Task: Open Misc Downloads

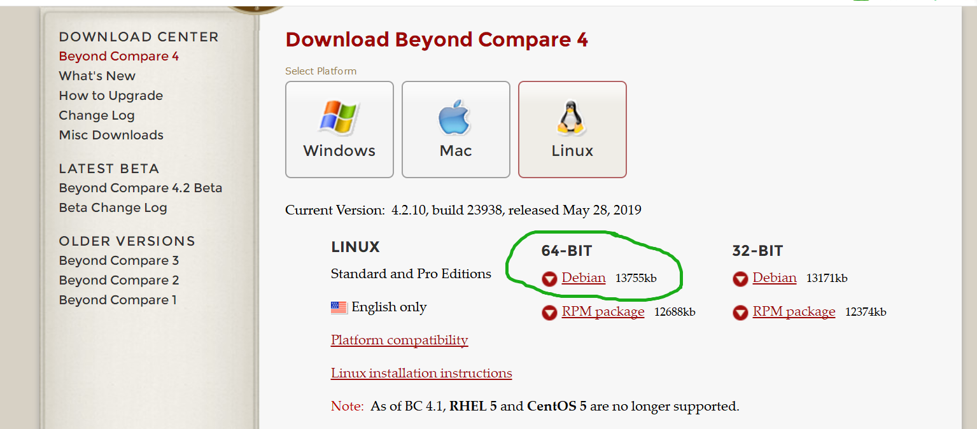Action: click(111, 135)
